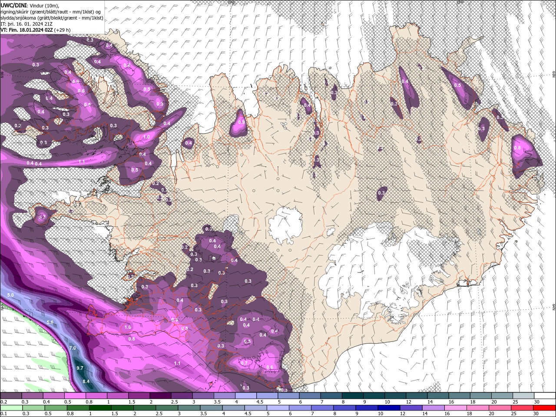Click the "7.0" precipitation value label

[73, 348]
